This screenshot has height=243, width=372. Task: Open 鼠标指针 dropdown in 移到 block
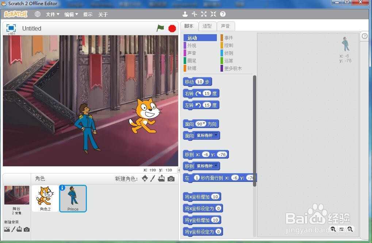(216, 166)
